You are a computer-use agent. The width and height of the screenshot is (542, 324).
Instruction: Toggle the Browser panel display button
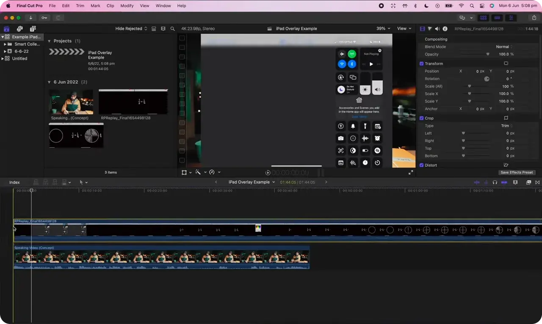pos(483,18)
